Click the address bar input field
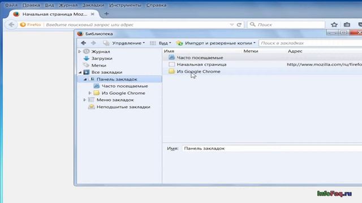This screenshot has width=362, height=203. [136, 25]
